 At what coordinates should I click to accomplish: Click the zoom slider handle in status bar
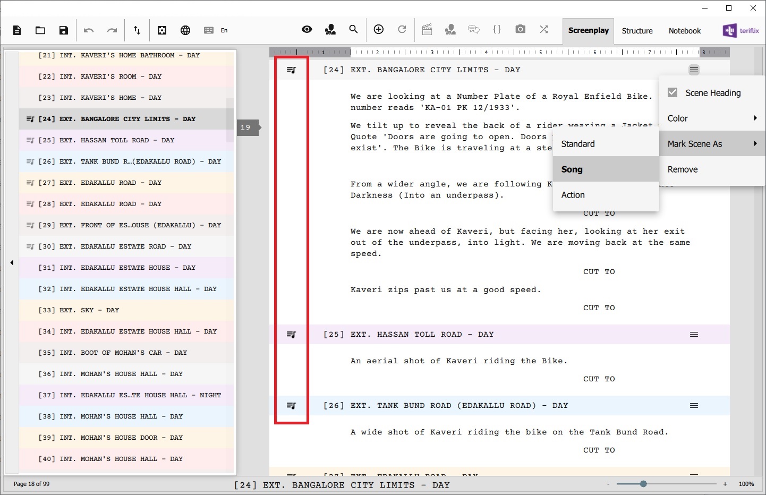tap(643, 484)
